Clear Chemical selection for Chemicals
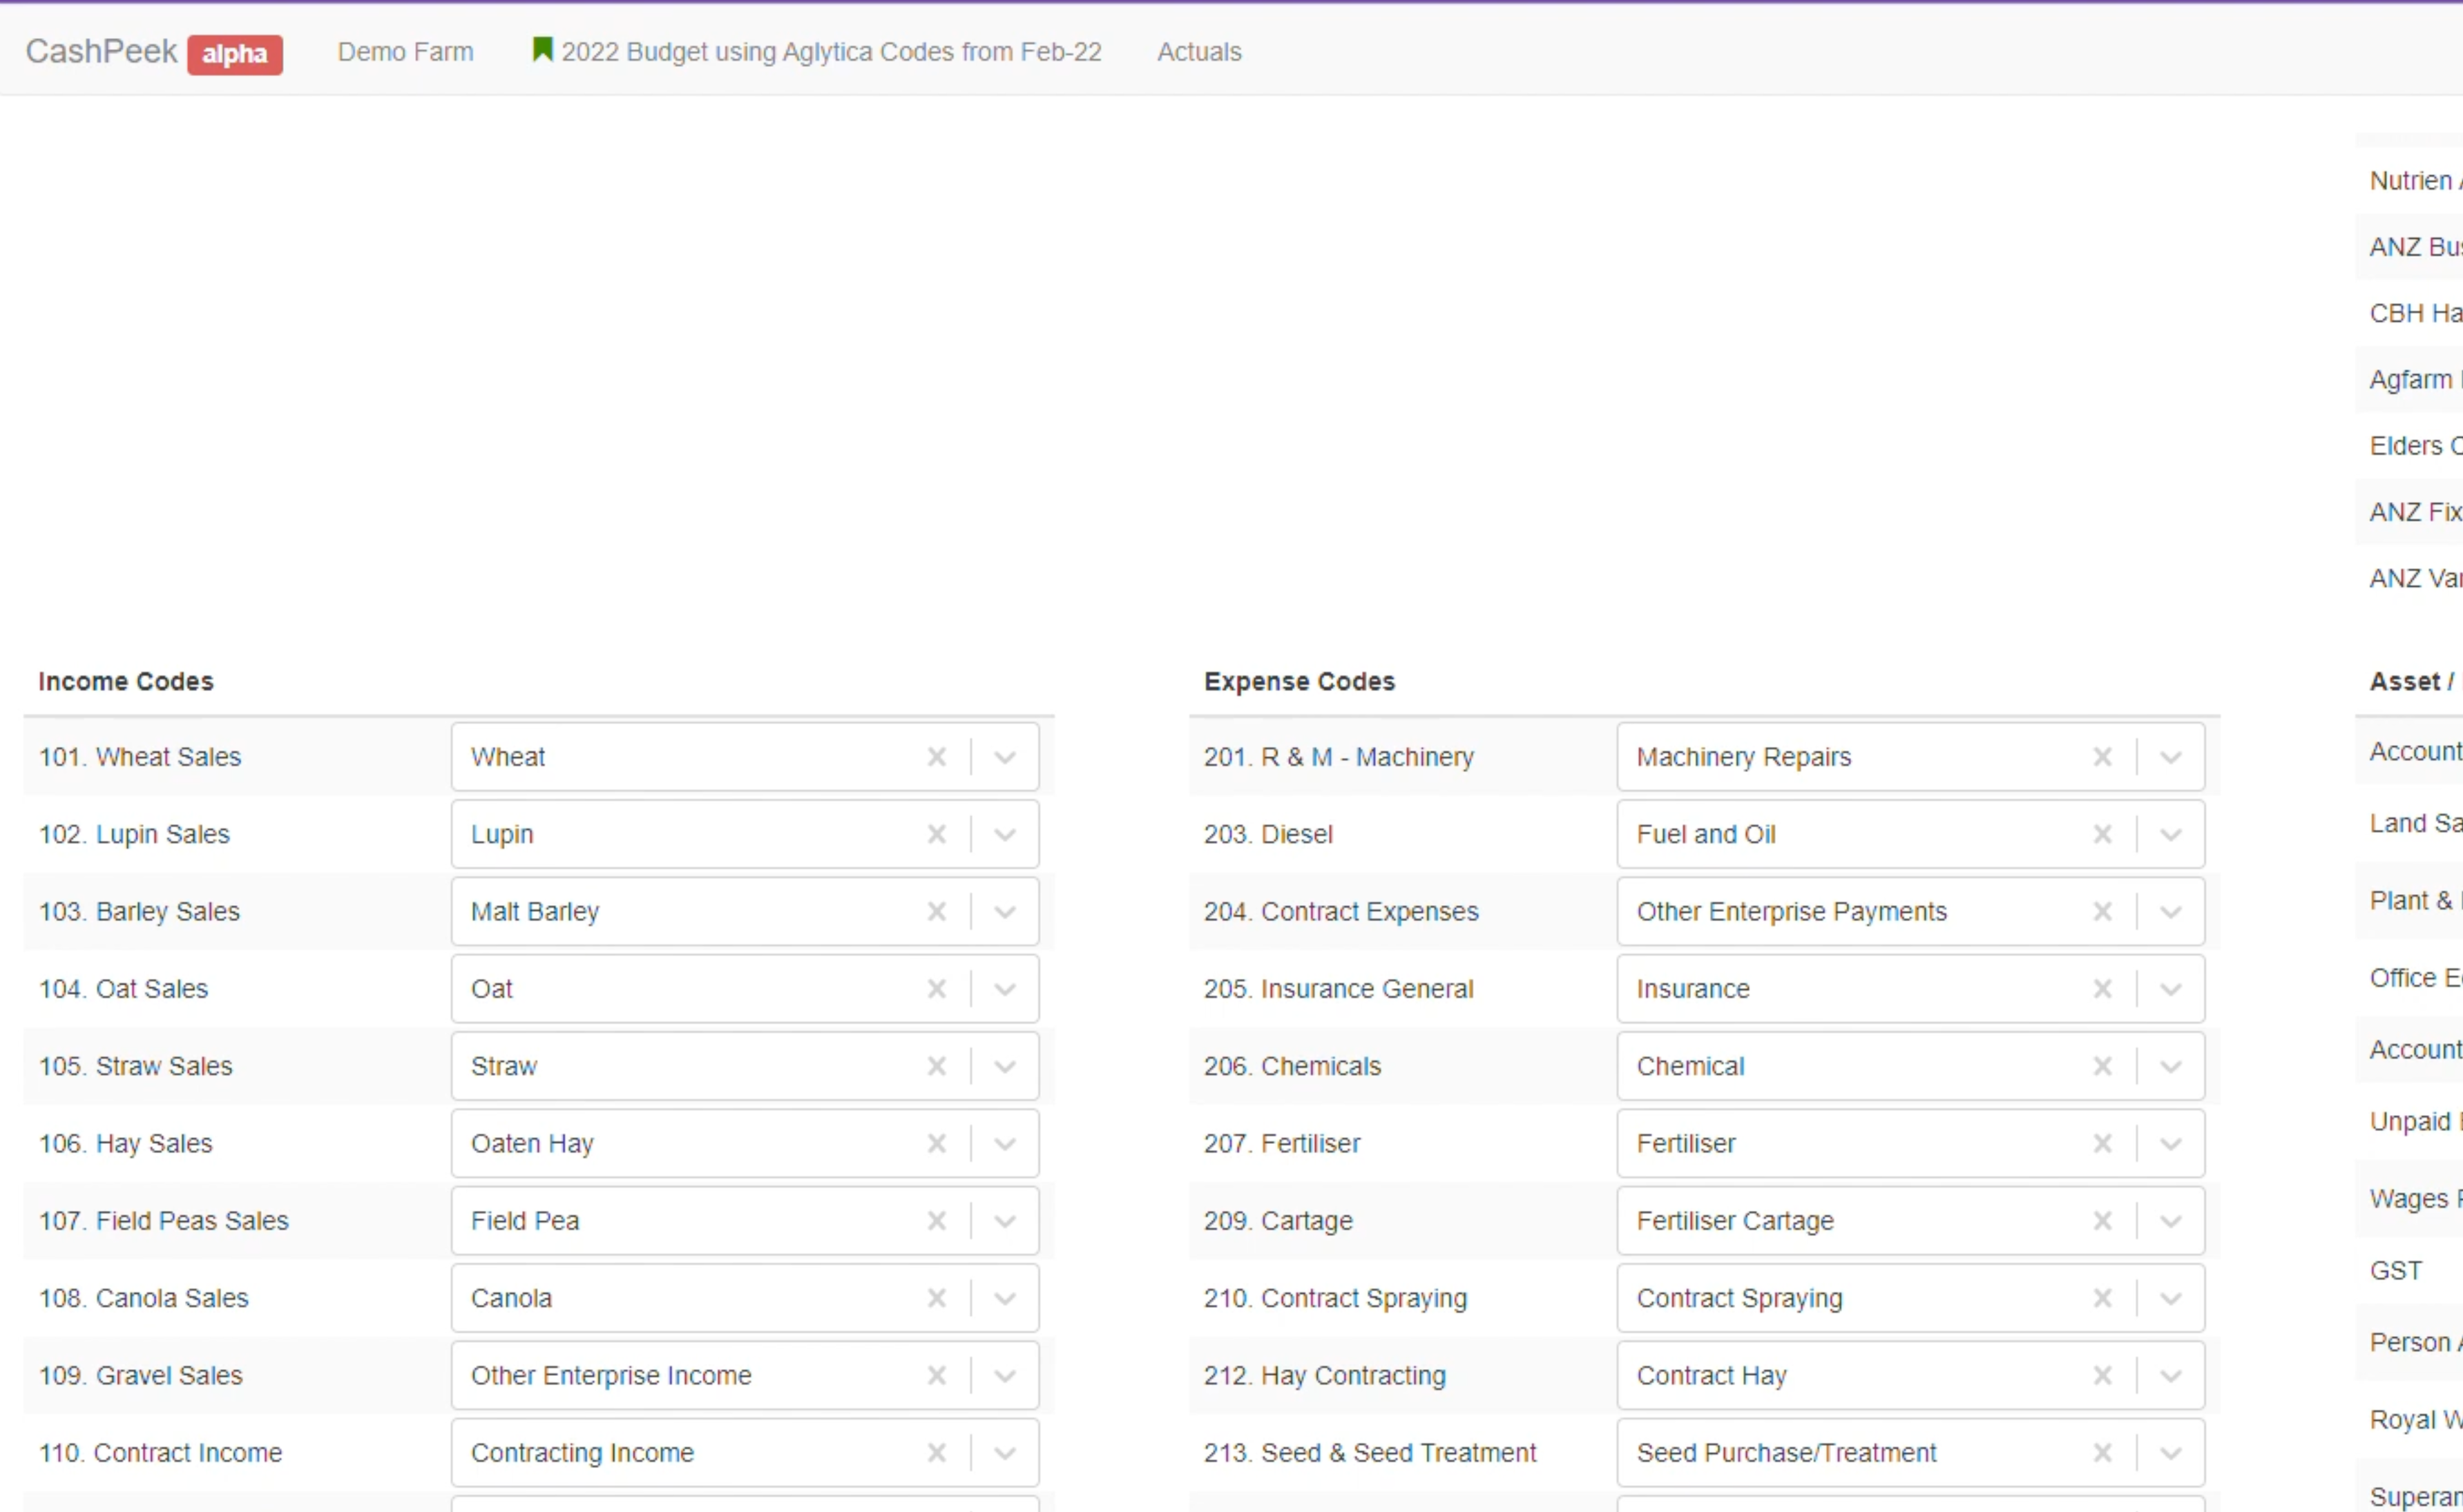This screenshot has width=2463, height=1512. [2102, 1066]
